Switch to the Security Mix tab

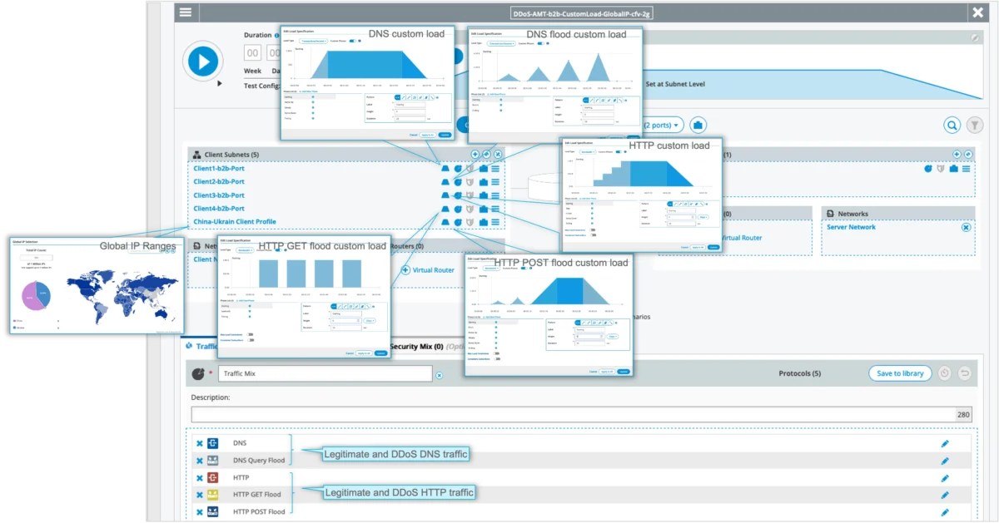[x=415, y=346]
